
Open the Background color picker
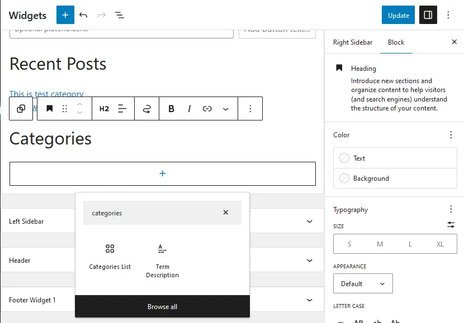click(x=395, y=179)
